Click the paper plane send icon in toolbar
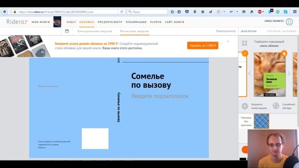 click(211, 12)
